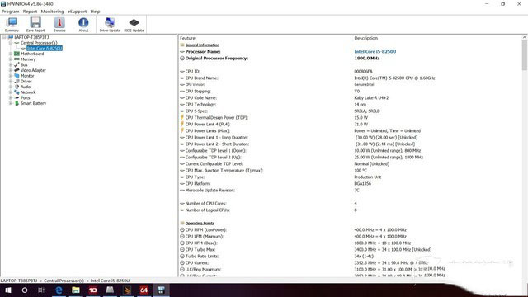Click the Operating Points section heading

click(x=200, y=224)
